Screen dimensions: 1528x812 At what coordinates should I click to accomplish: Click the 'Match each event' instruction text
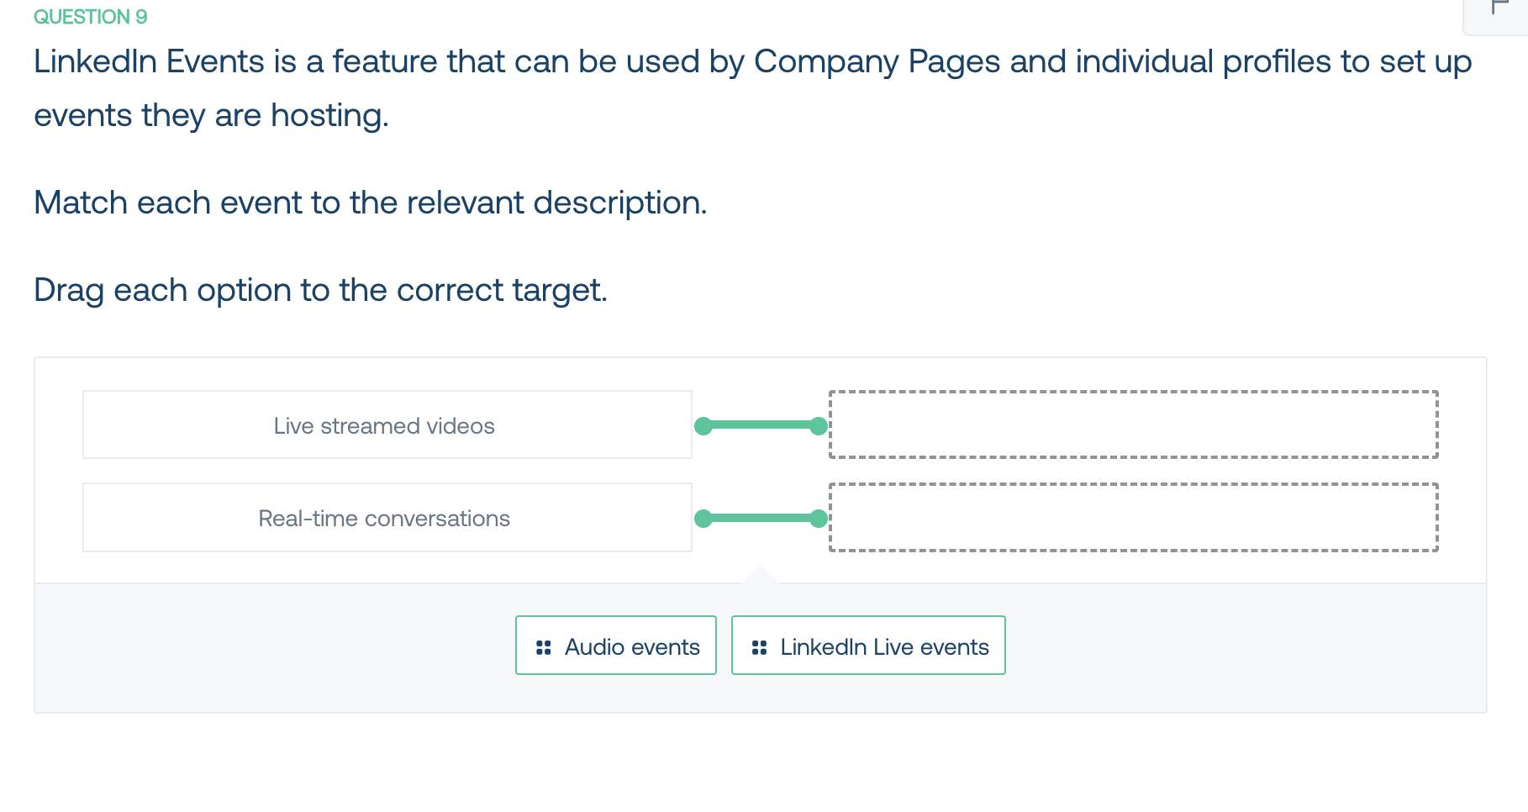coord(371,203)
